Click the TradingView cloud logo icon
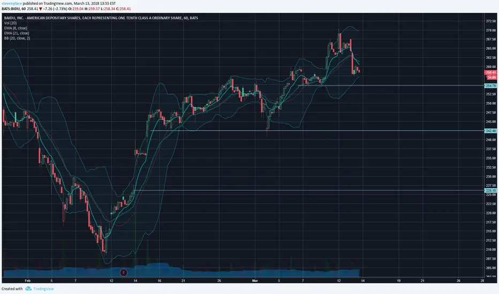The width and height of the screenshot is (499, 294). 28,289
